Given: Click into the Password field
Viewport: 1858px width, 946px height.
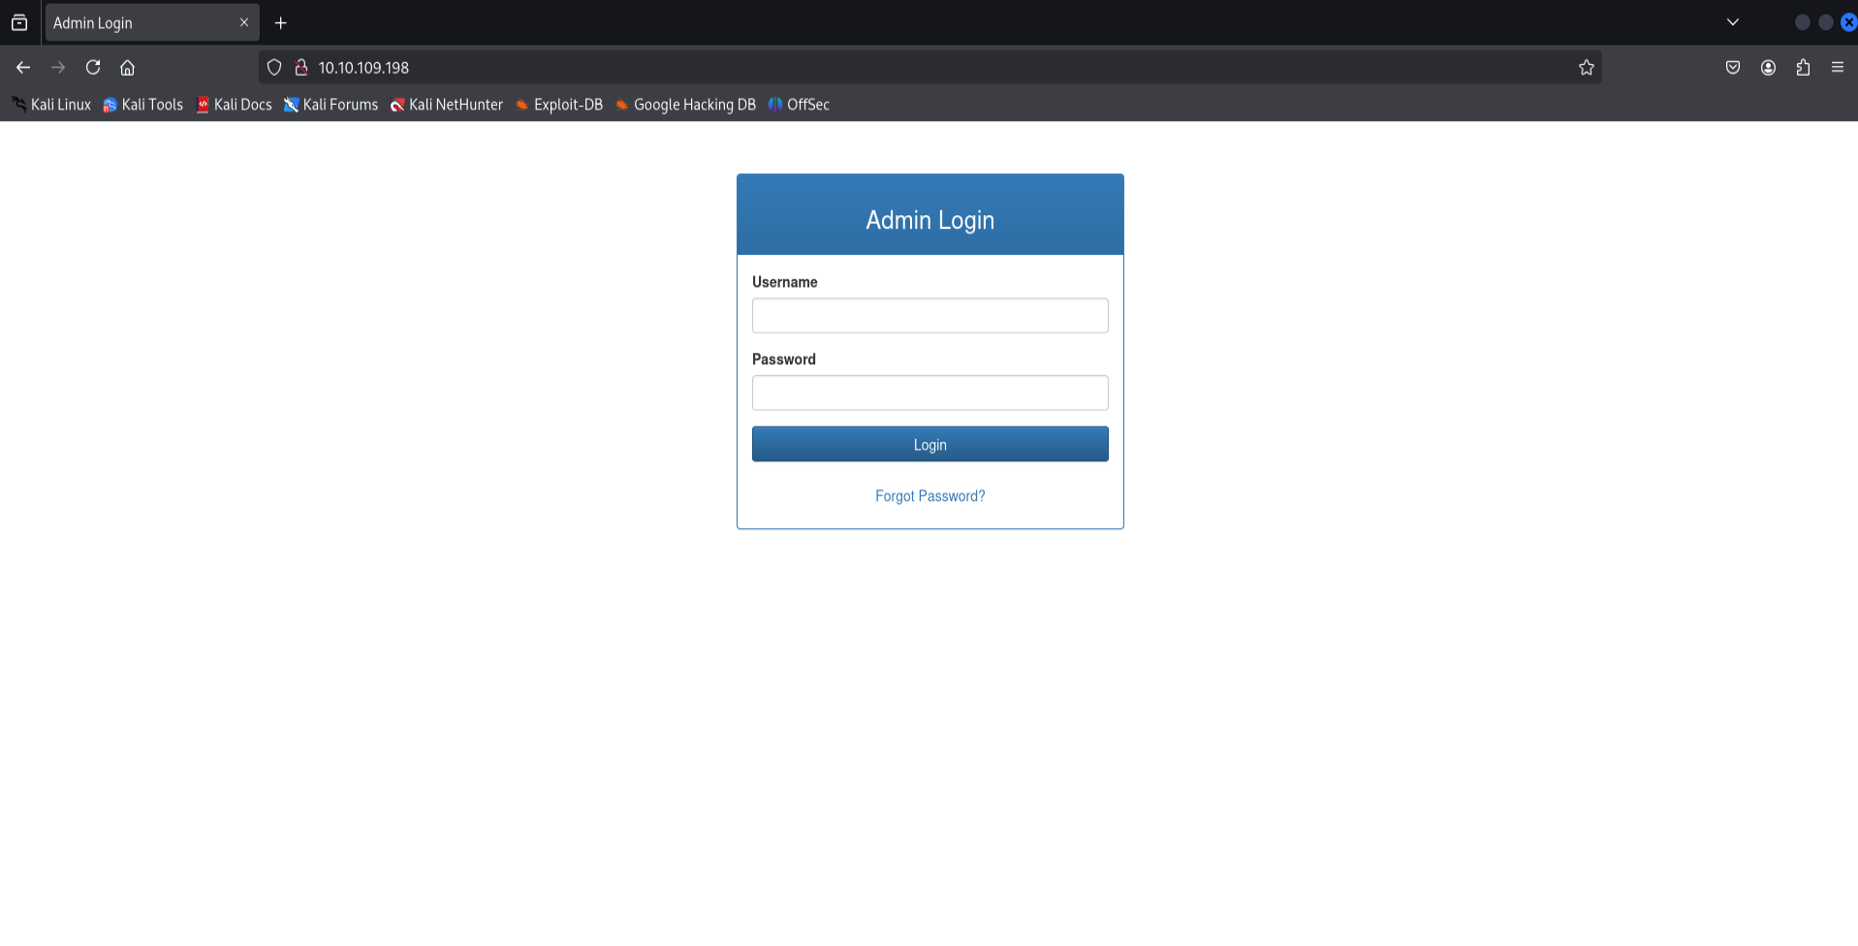Looking at the screenshot, I should click(930, 393).
